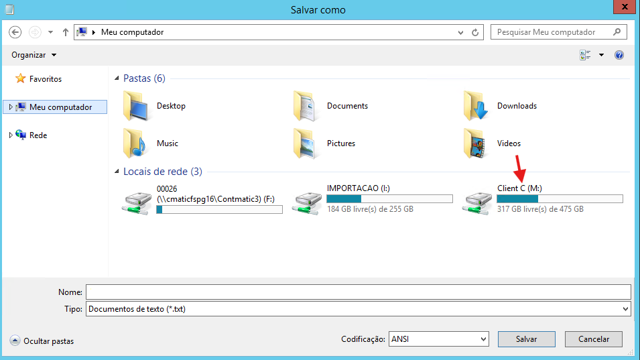Open the help button

click(619, 55)
